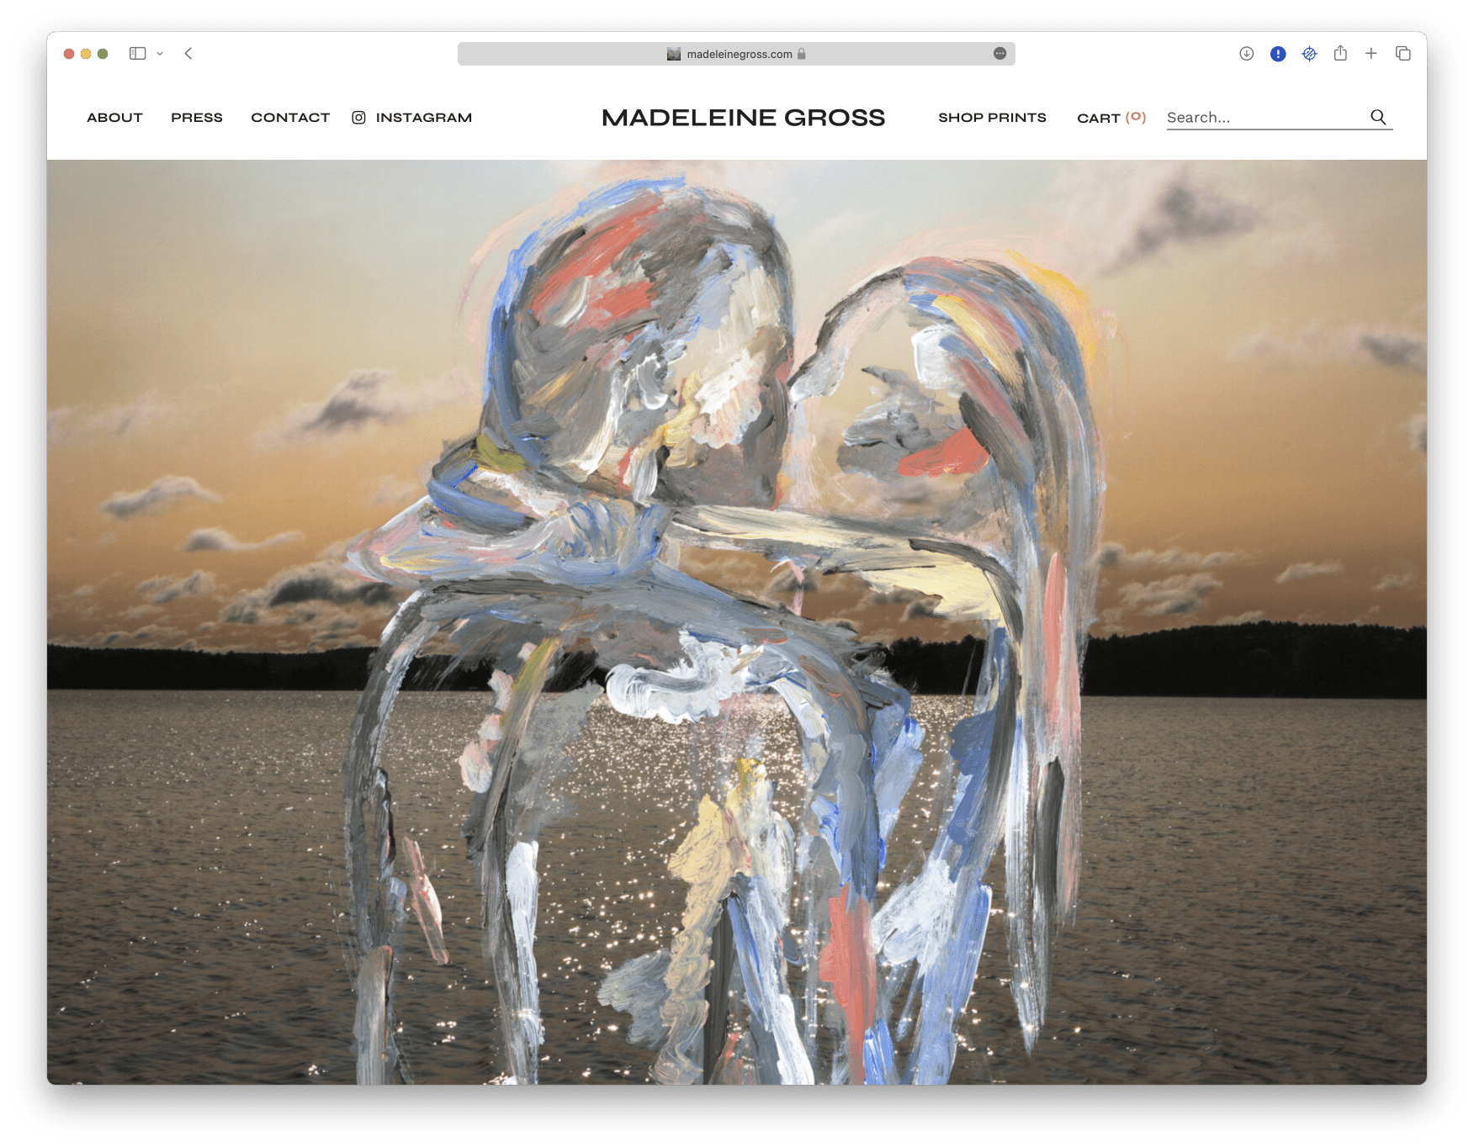The image size is (1474, 1147).
Task: Click the padlock security icon
Action: pyautogui.click(x=802, y=54)
